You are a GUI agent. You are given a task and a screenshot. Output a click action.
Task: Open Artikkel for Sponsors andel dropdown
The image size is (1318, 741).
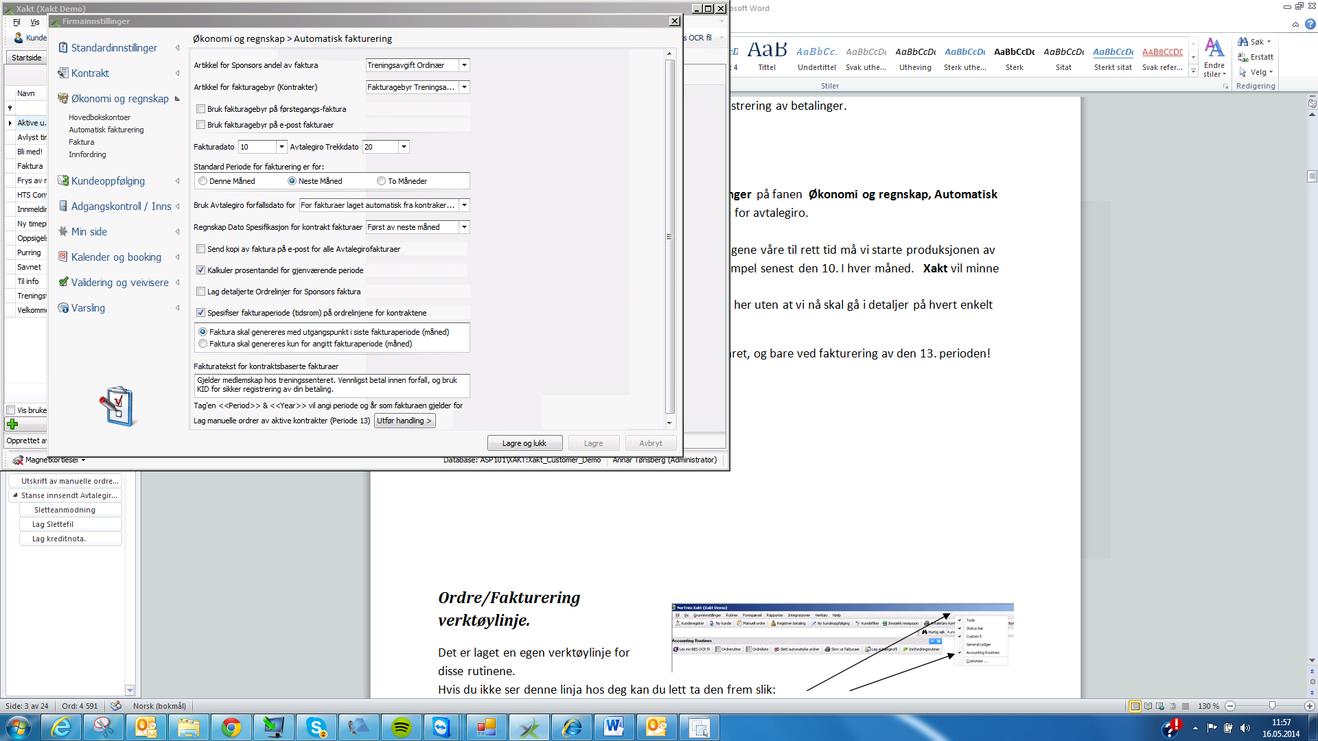pos(464,65)
